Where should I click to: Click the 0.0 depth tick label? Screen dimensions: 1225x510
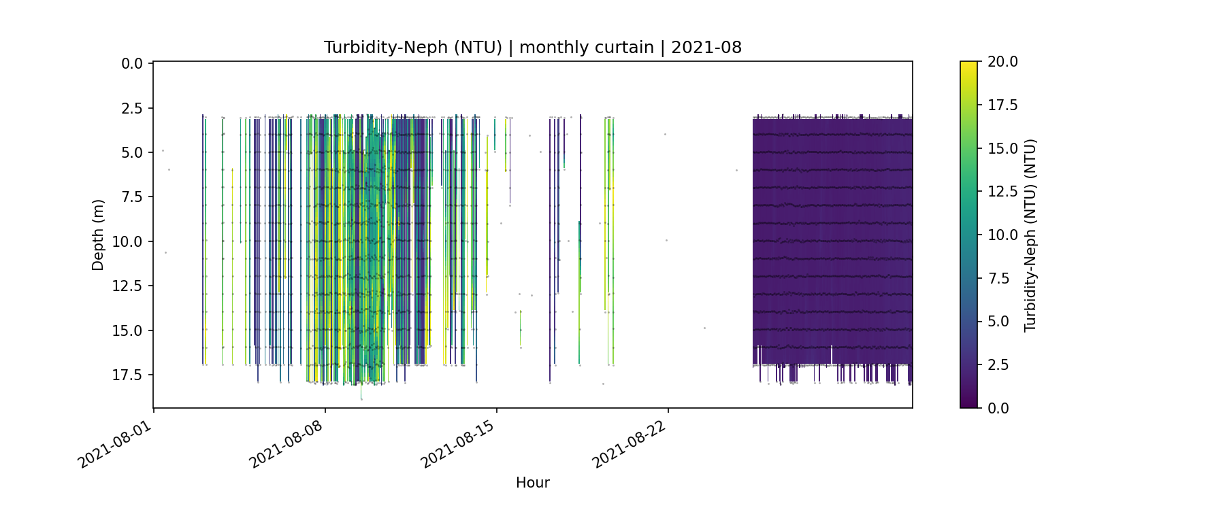click(x=132, y=64)
